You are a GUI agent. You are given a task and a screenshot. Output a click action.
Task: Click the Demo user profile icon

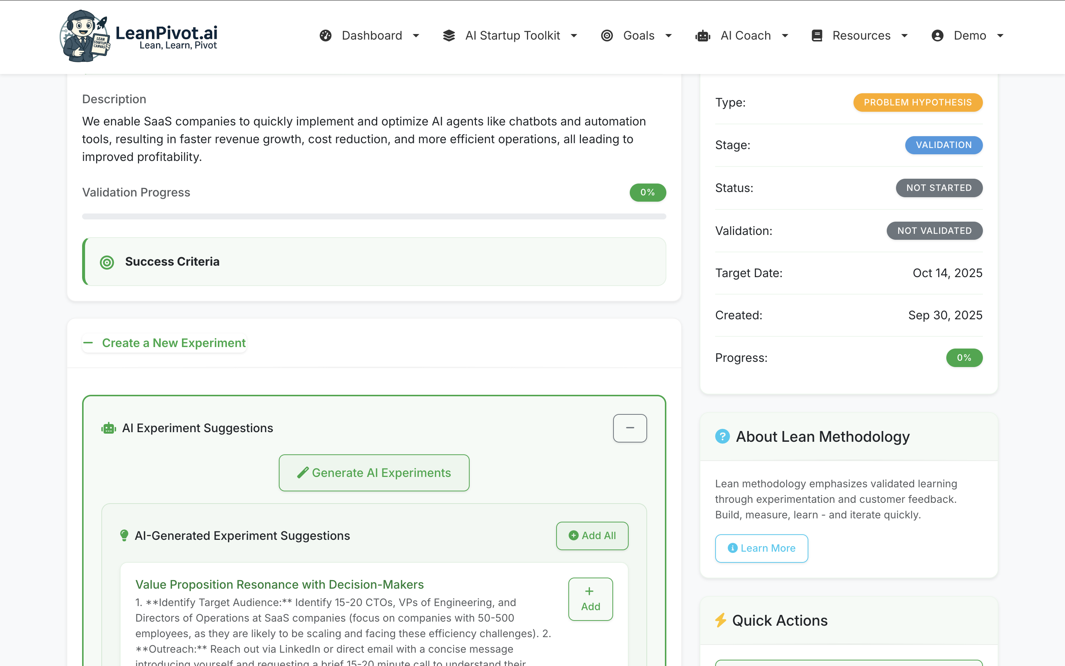[937, 35]
